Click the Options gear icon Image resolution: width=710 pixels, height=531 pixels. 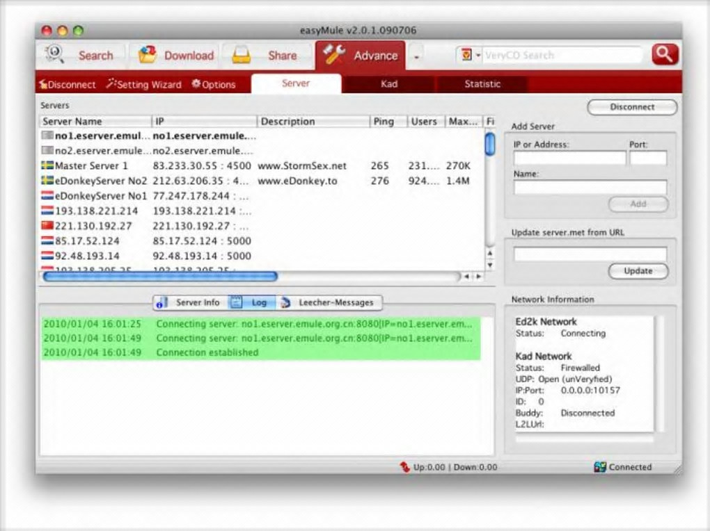(196, 83)
